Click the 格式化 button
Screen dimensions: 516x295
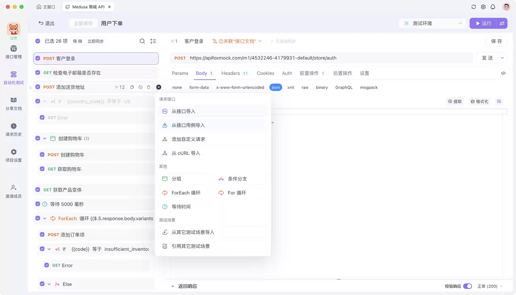click(x=479, y=101)
